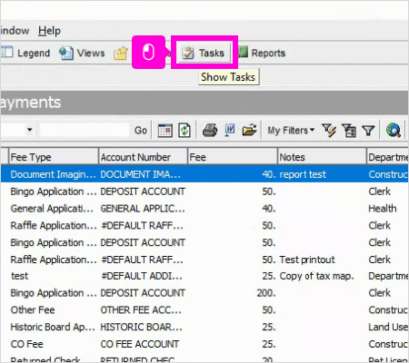
Task: Click the yellow folder icon beside Views
Action: 121,54
